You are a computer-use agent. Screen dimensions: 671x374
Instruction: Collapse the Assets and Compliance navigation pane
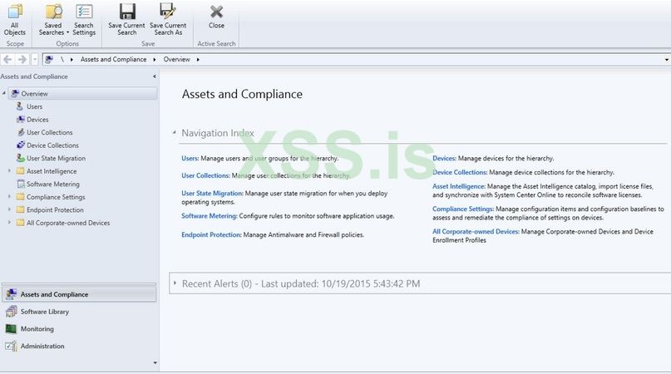pos(155,76)
